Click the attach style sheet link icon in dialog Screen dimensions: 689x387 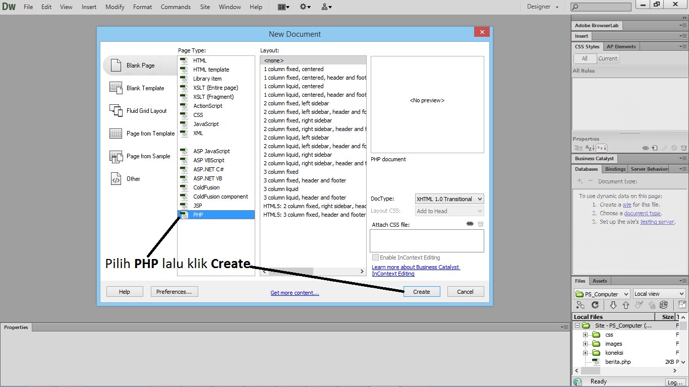[x=470, y=224]
